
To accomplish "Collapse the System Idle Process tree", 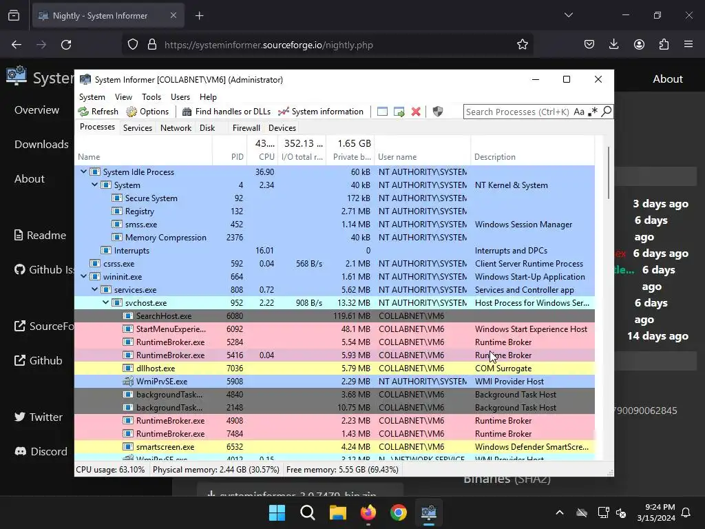I will [x=83, y=172].
